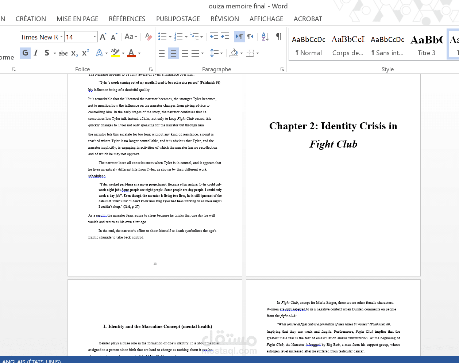This screenshot has height=363, width=459.
Task: Open CRÉATION ribbon tab
Action: point(31,19)
